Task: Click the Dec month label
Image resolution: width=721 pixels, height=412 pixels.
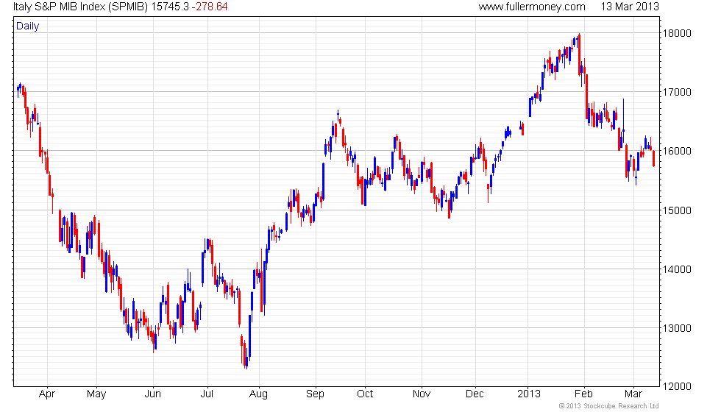Action: pos(475,394)
